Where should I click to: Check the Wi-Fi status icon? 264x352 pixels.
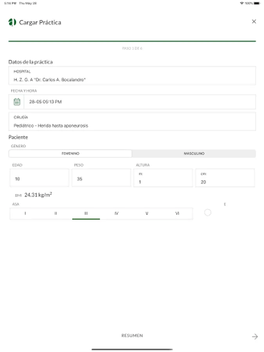tap(242, 3)
